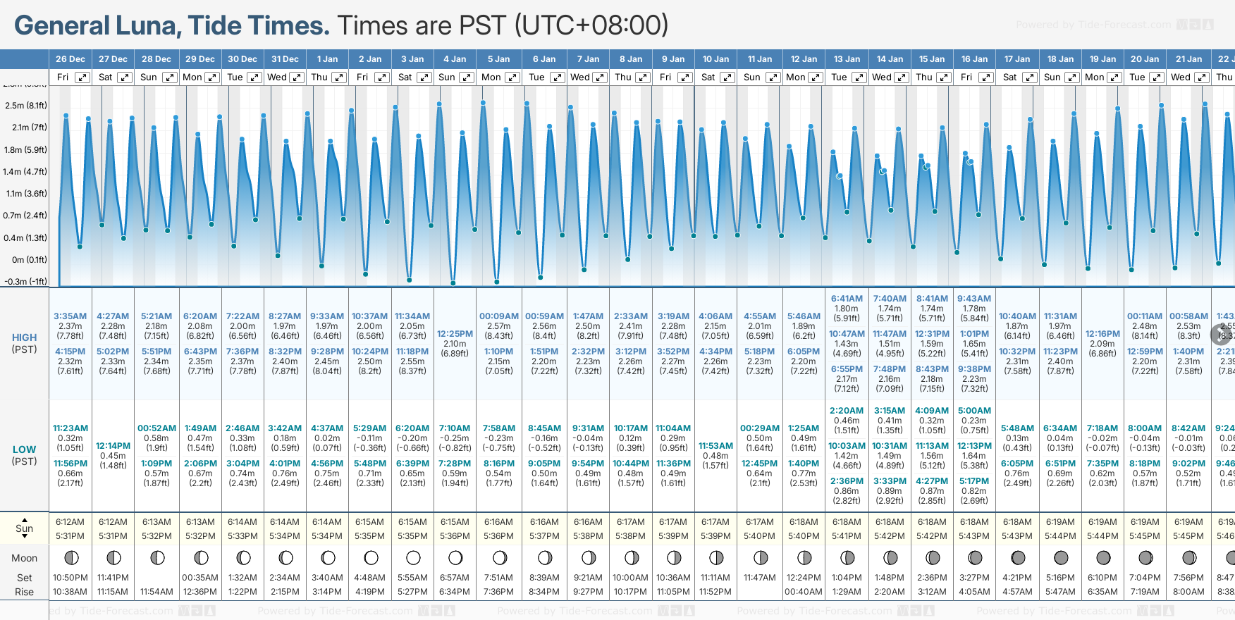This screenshot has height=620, width=1235.
Task: Click the moon phase icon under 18 Jan
Action: [1061, 558]
